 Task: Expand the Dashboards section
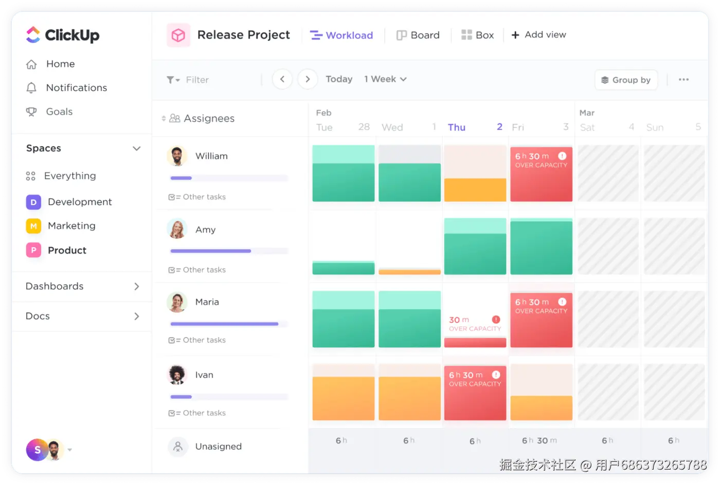point(136,286)
